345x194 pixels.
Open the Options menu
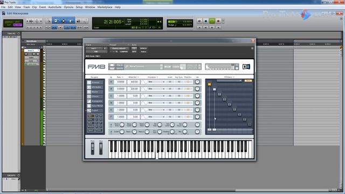tap(68, 7)
